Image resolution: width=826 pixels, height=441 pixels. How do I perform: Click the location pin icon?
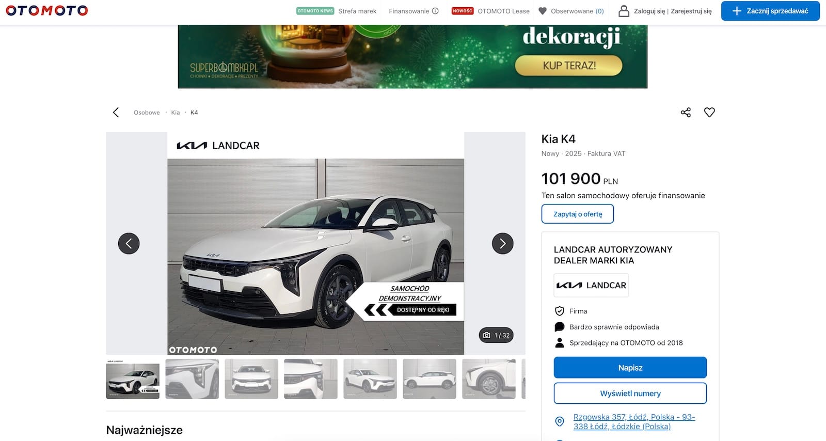[559, 421]
